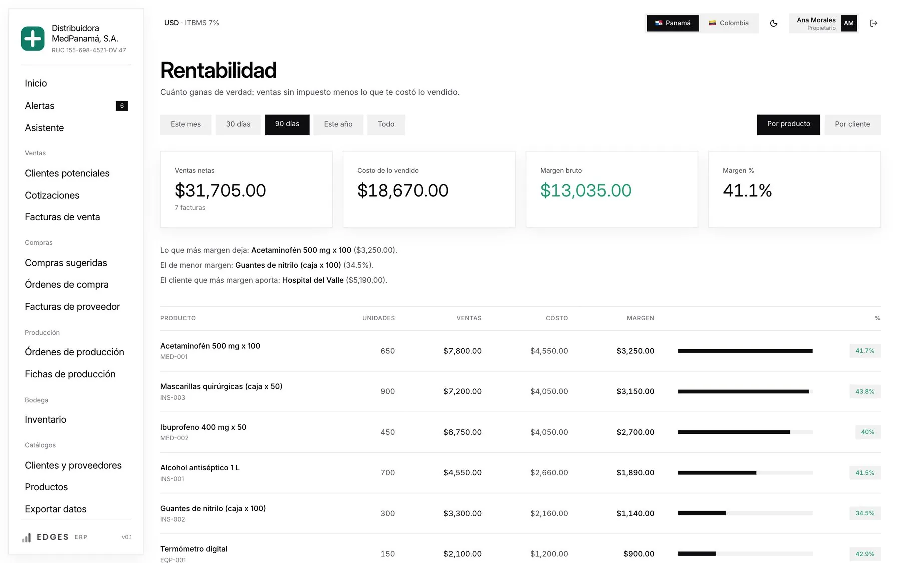Open Fichas de producción
Image resolution: width=901 pixels, height=563 pixels.
click(x=70, y=374)
